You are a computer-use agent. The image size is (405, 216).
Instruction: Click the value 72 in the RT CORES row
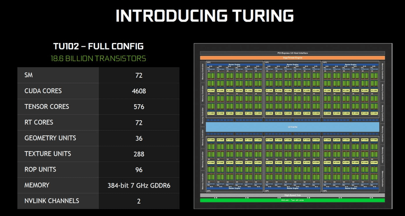(139, 123)
